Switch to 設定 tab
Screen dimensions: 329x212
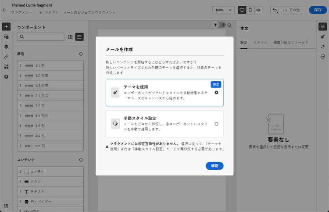pos(243,43)
